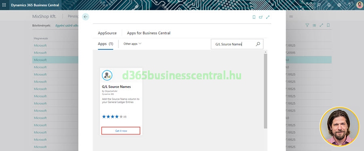The width and height of the screenshot is (364, 151).
Task: Open the G/L Source Names app title
Action: coord(116,87)
